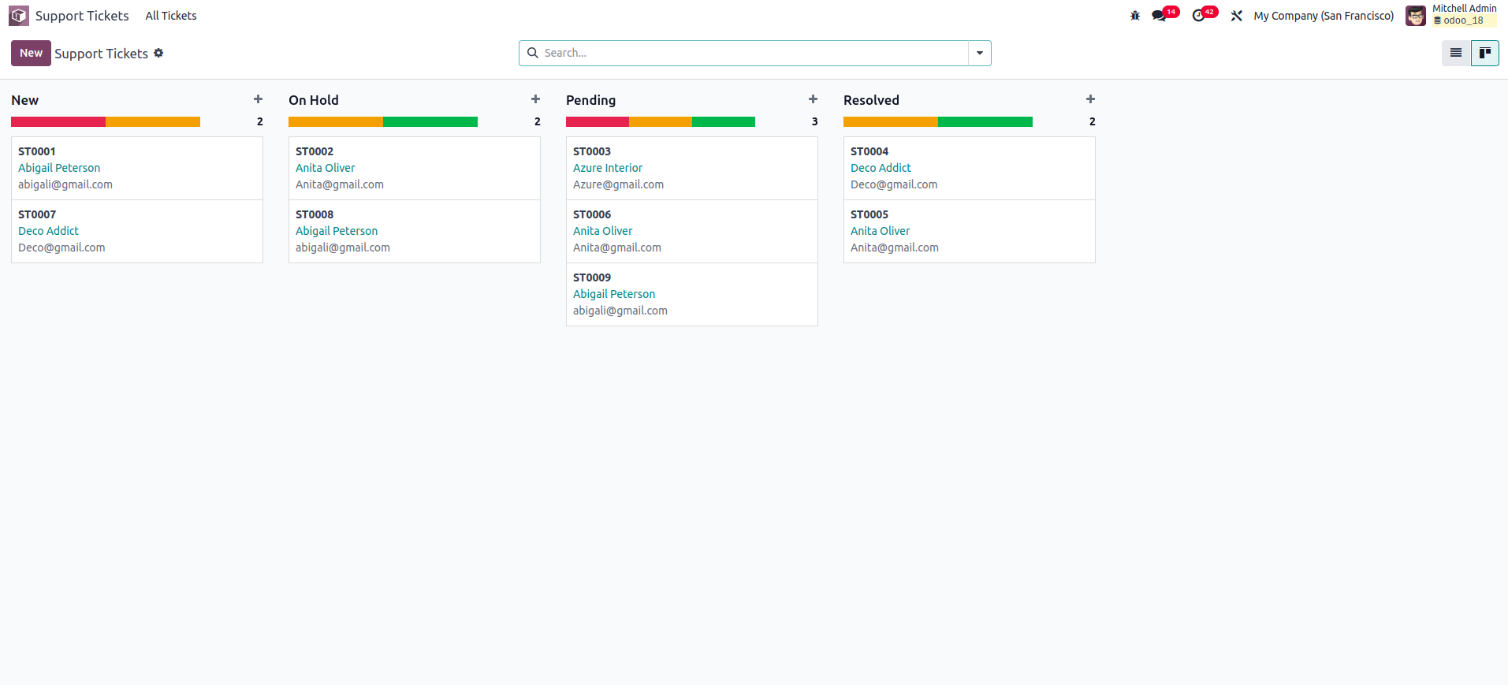Click green progress segment in On Hold column
Image resolution: width=1508 pixels, height=685 pixels.
tap(430, 121)
